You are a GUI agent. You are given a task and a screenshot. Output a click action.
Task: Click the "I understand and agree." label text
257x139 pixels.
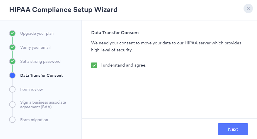(123, 65)
